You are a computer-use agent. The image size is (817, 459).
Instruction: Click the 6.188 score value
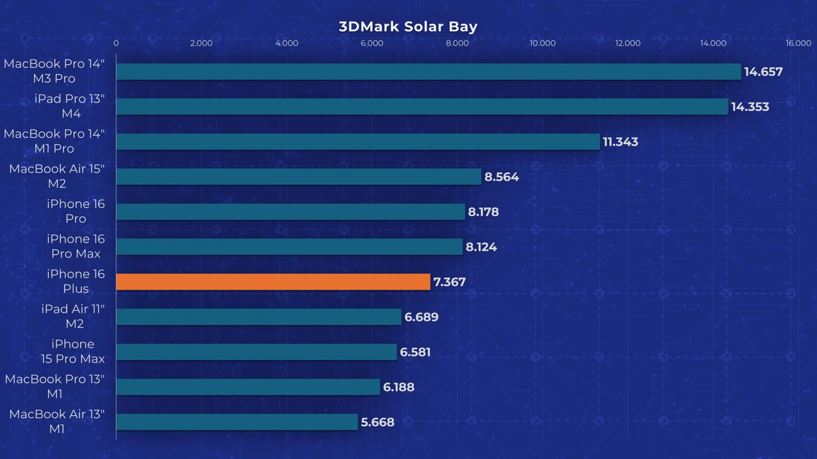[399, 387]
